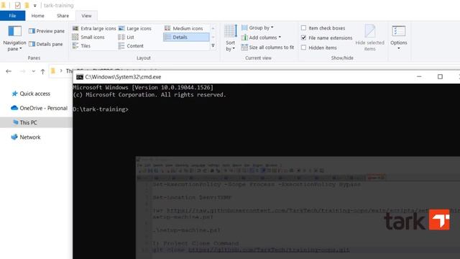Open Customize Quick Access Toolbar arrow
This screenshot has width=460, height=259.
(35, 6)
